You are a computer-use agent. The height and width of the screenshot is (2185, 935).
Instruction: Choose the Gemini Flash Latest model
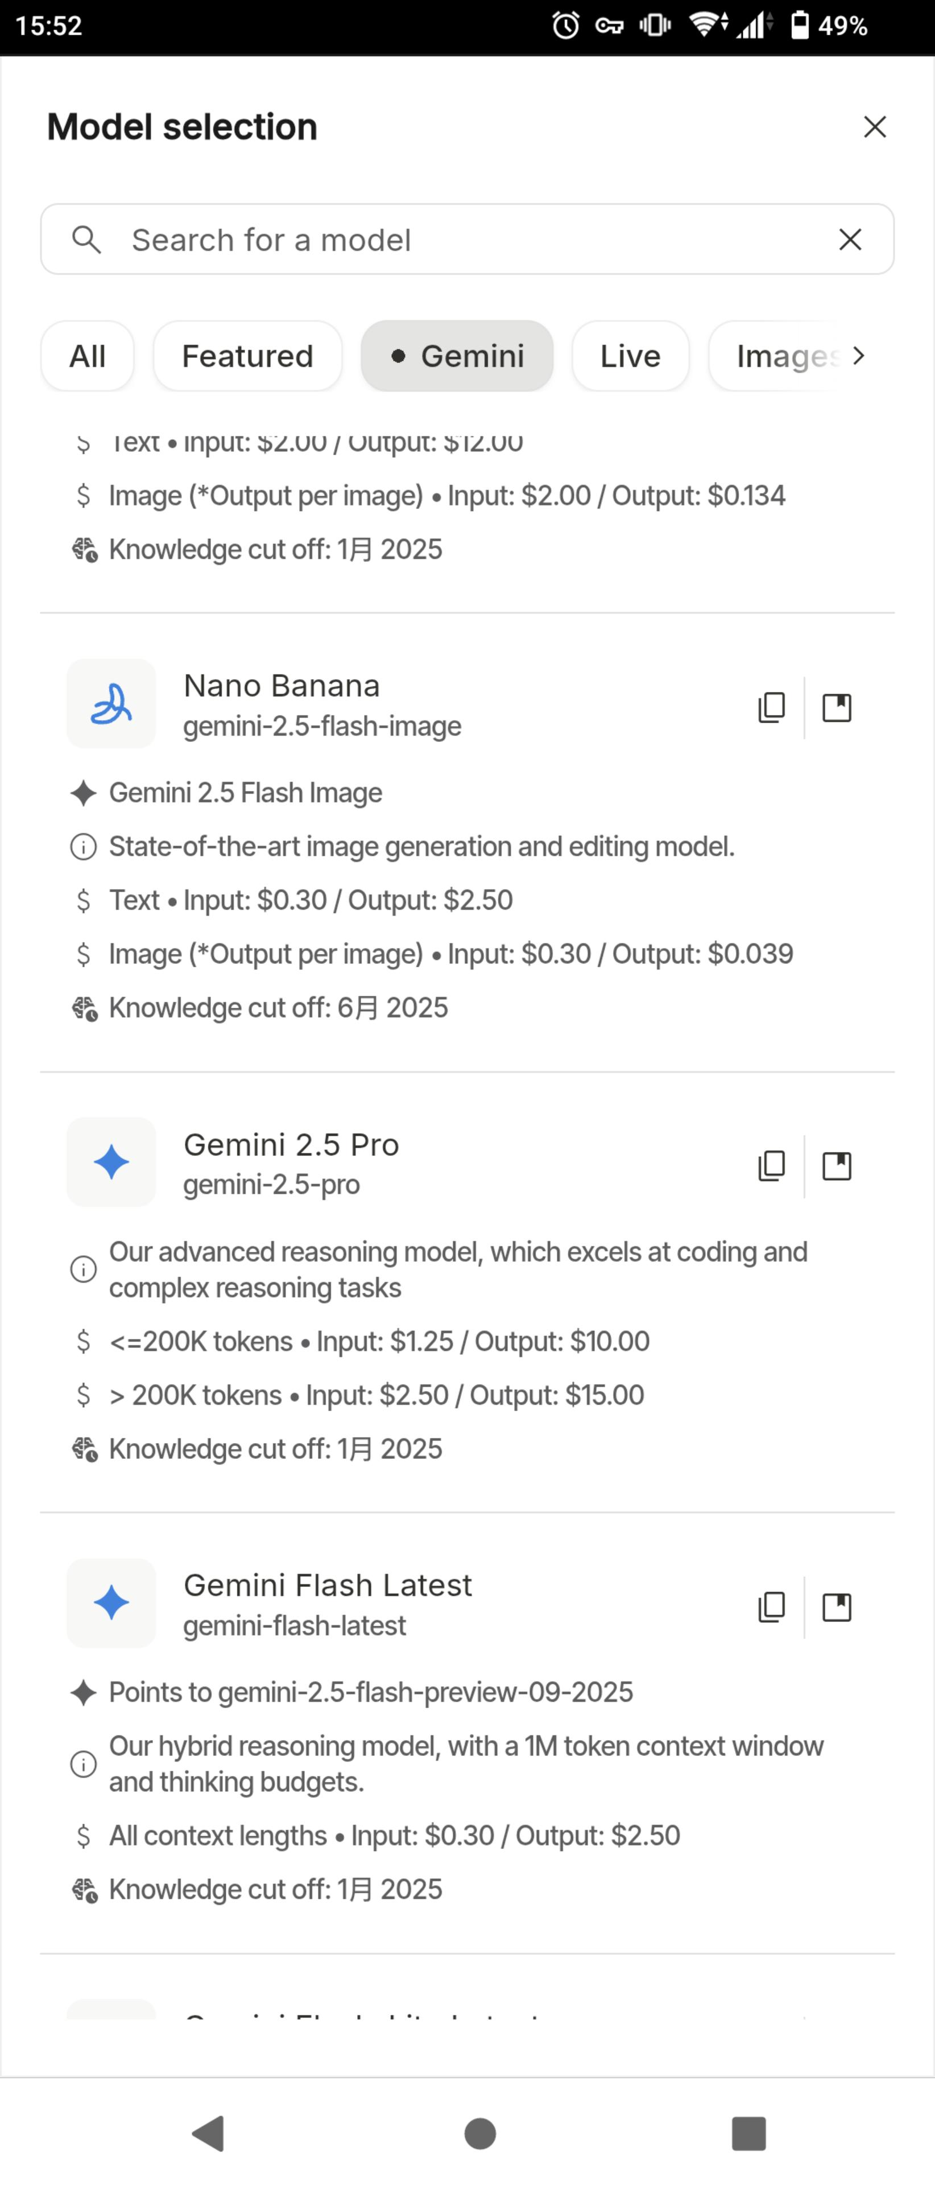(x=327, y=1585)
